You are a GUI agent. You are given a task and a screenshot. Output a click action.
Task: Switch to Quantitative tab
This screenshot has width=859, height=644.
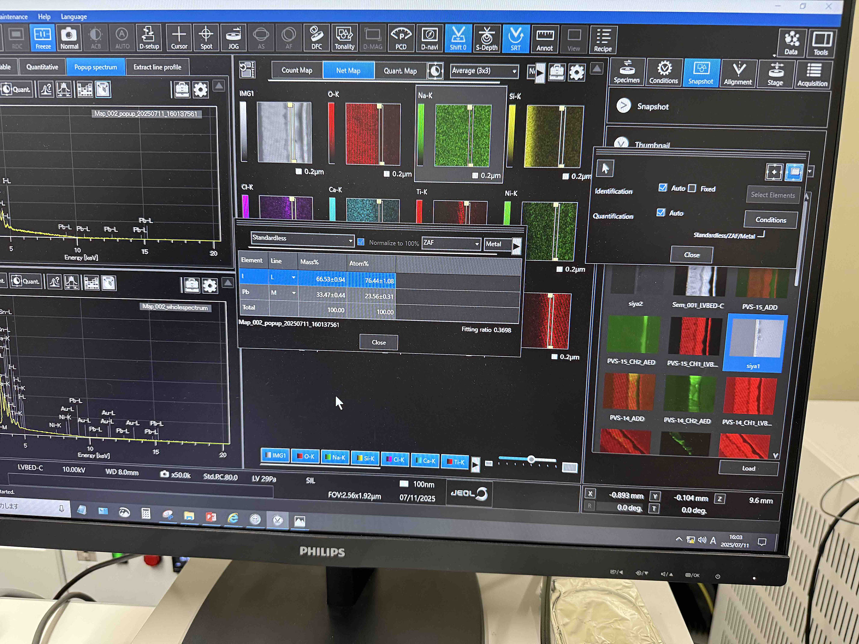(x=42, y=67)
